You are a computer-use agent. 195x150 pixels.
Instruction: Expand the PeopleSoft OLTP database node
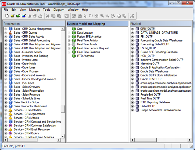pos(132,95)
